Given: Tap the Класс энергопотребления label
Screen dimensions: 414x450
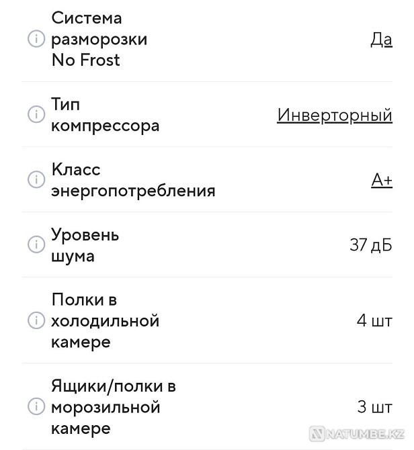Looking at the screenshot, I should click(133, 180).
